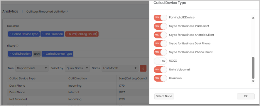
Task: Toggle the Unknown device type switch
Action: point(160,78)
